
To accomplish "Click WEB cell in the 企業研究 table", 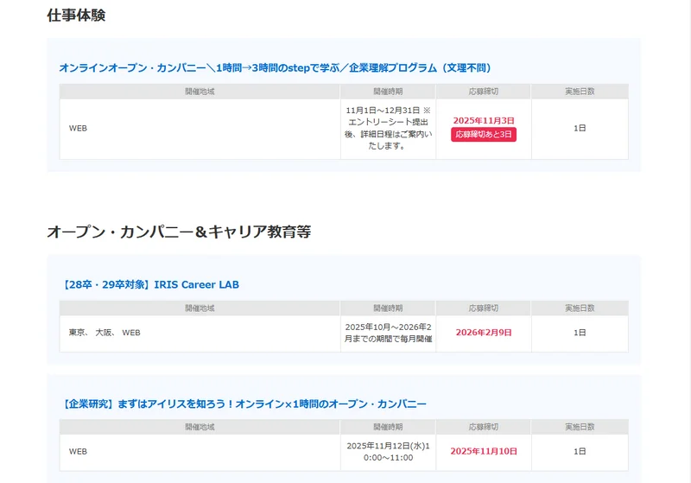I will (x=79, y=451).
